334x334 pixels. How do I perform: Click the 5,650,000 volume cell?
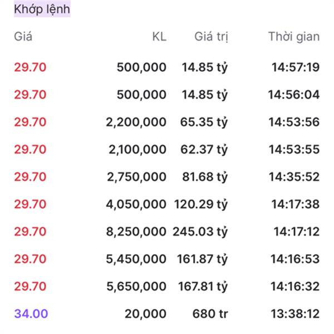136,286
